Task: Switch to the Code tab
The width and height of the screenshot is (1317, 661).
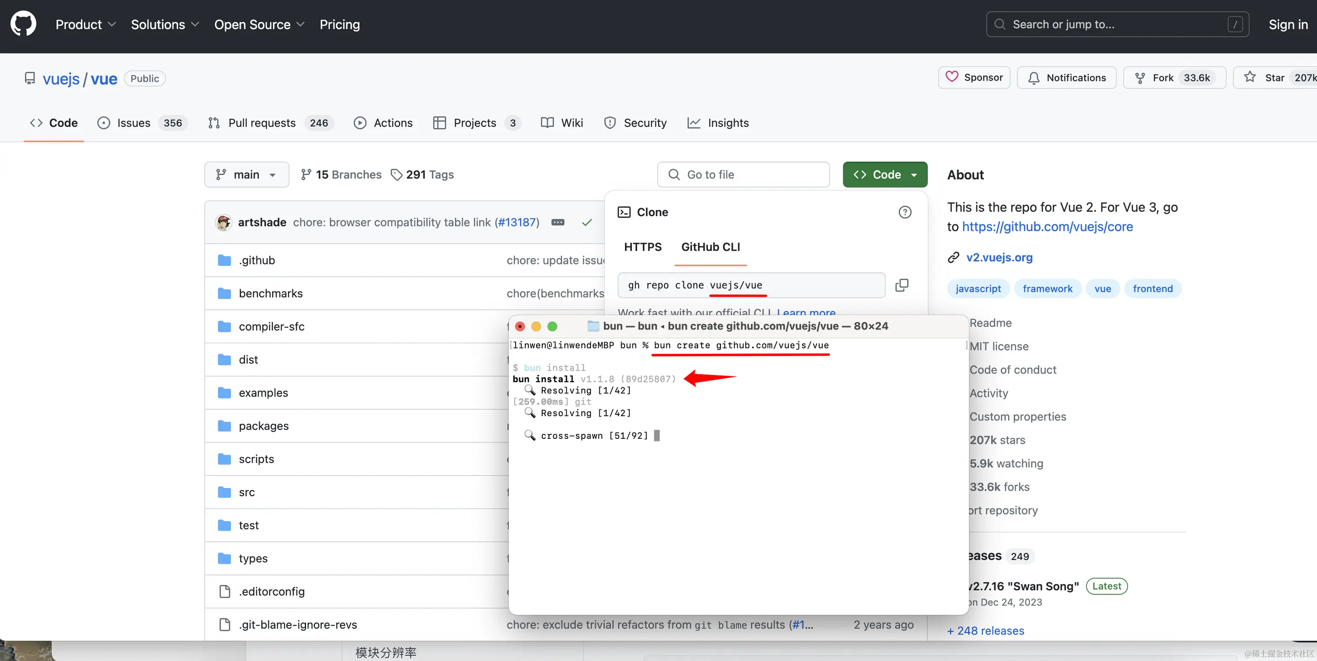Action: coord(54,123)
